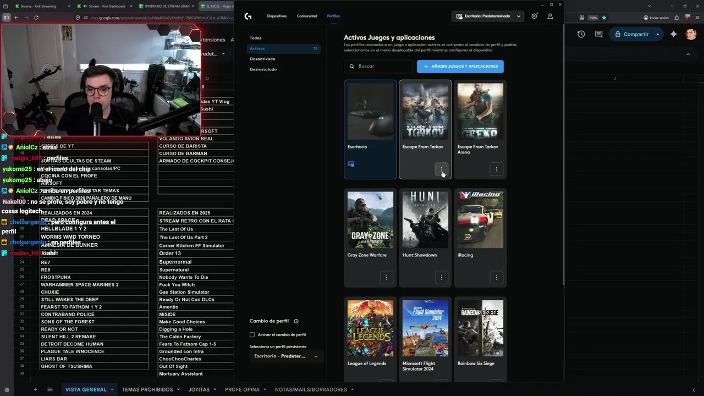The image size is (704, 396).
Task: Open Comunidad tab in G HUB
Action: [307, 16]
